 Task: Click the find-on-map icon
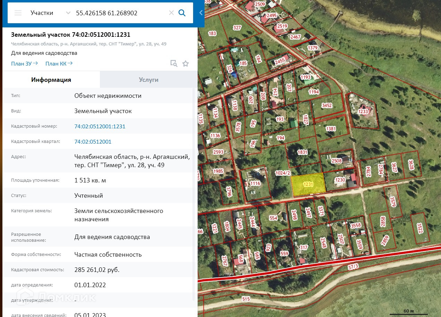coord(174,63)
